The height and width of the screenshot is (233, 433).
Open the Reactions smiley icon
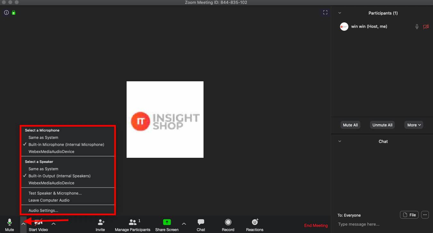tap(255, 222)
